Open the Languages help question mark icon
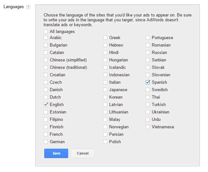This screenshot has width=208, height=172. pyautogui.click(x=28, y=7)
